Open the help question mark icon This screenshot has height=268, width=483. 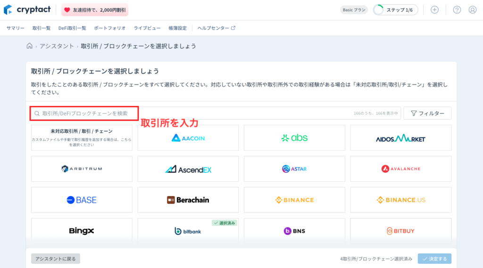(457, 10)
